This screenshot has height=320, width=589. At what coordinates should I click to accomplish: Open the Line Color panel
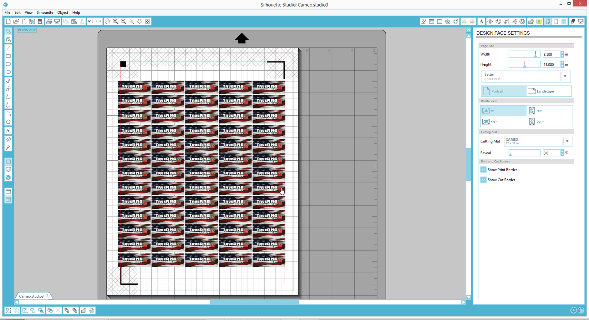(465, 21)
